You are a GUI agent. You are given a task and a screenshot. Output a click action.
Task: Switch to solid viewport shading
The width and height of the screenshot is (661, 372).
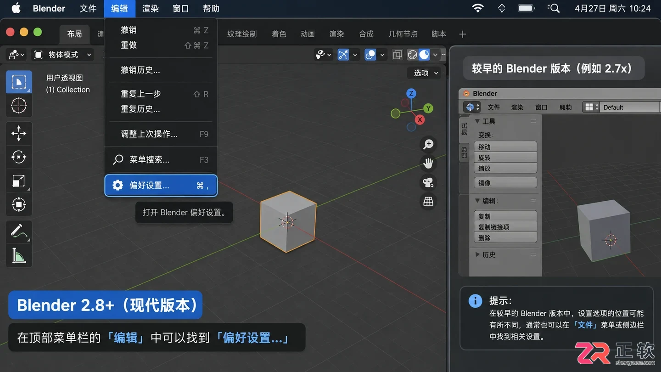coord(425,55)
